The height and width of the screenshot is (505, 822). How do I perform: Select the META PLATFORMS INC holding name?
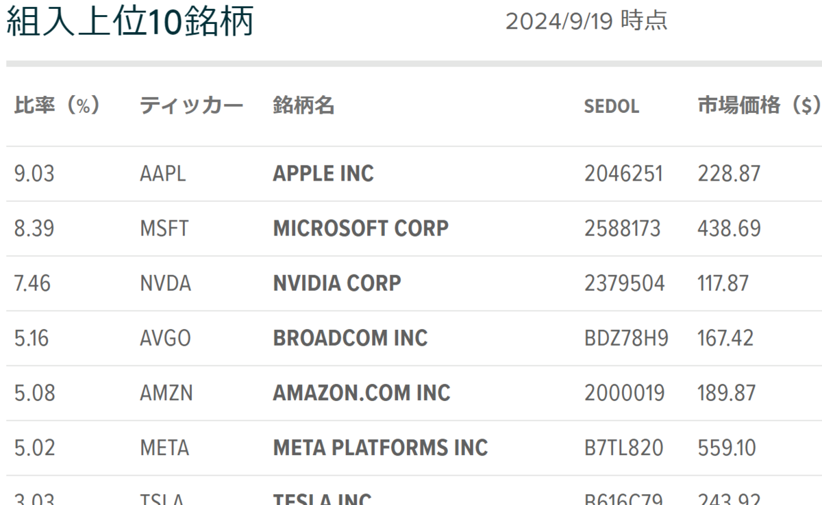[380, 448]
